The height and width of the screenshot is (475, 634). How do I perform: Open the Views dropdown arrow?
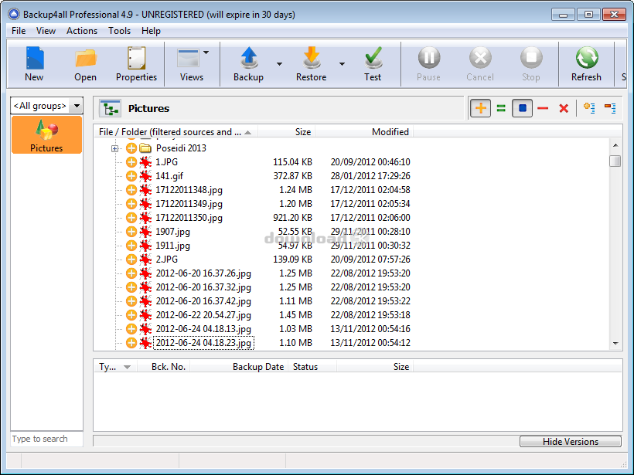[206, 53]
